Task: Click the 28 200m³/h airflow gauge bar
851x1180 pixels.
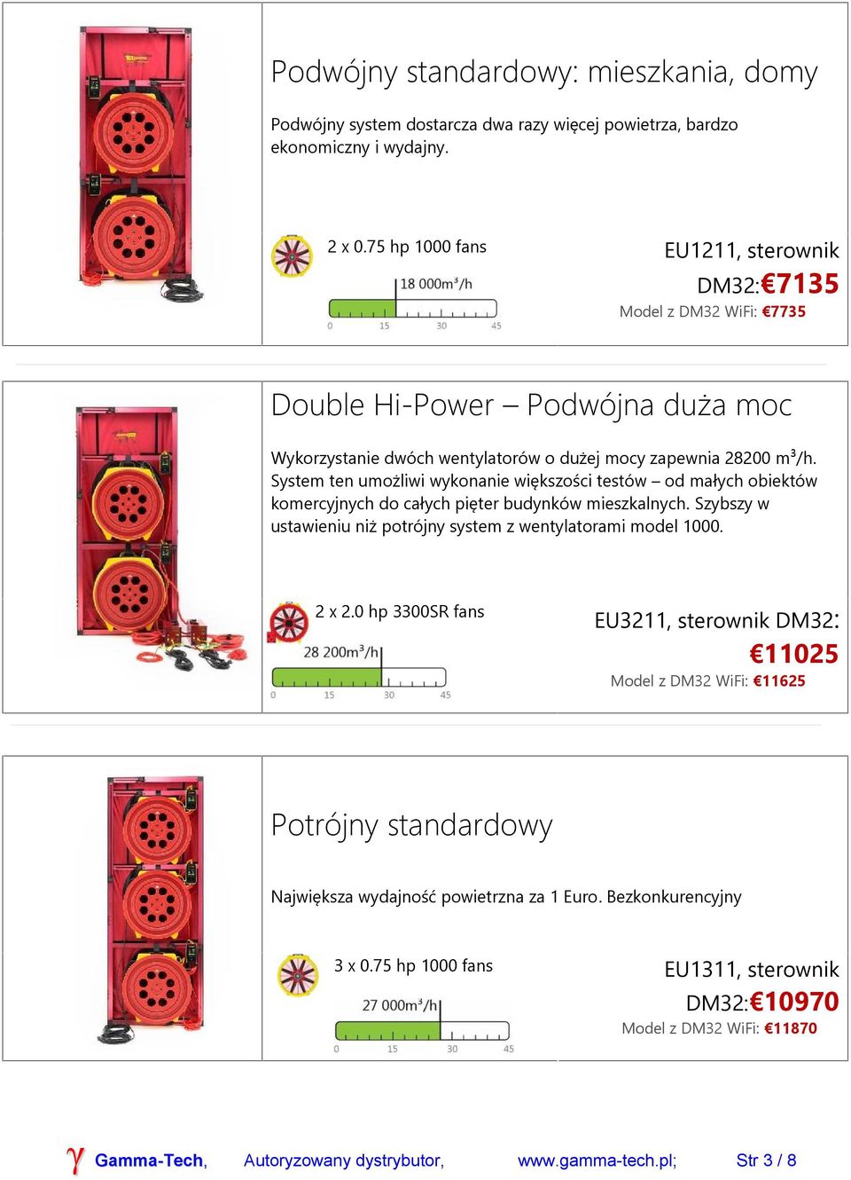Action: 359,678
